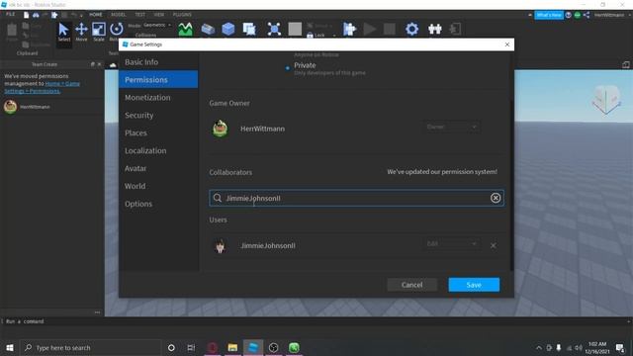Viewport: 633px width, 356px height.
Task: Open Game Settings via the blue gear icon
Action: click(411, 29)
